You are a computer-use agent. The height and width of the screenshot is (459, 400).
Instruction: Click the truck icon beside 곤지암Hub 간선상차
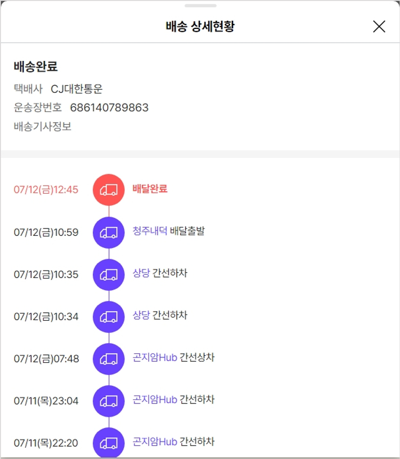(109, 359)
